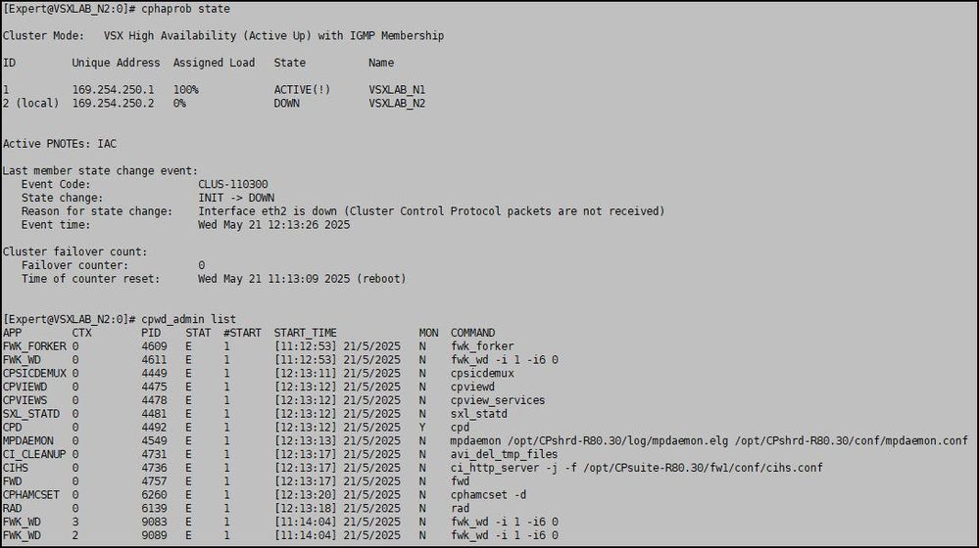The height and width of the screenshot is (548, 979).
Task: Click the "Y" monitor flag on CPD row
Action: pos(422,427)
